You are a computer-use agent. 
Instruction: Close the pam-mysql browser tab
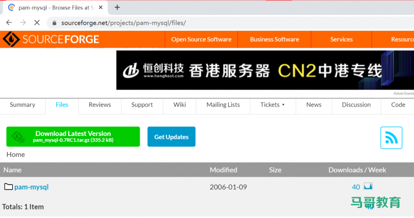[101, 7]
